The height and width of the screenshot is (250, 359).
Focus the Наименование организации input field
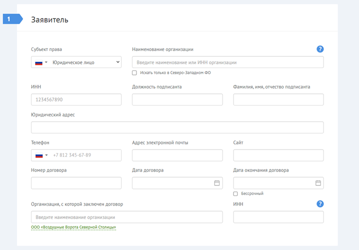coord(228,62)
